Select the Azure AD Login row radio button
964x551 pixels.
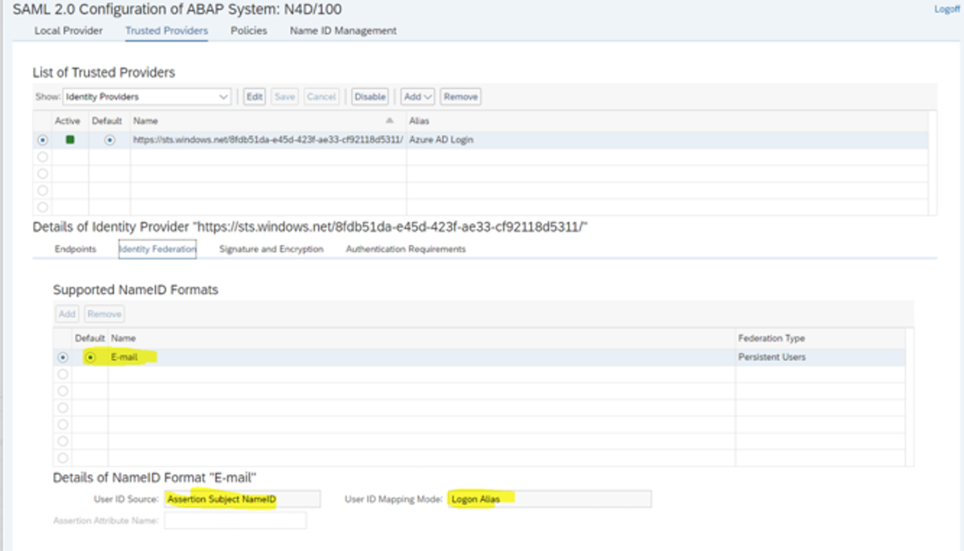click(x=43, y=140)
